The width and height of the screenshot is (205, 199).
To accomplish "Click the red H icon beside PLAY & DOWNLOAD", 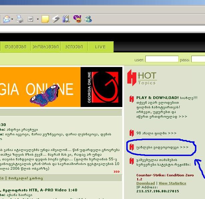I will 132,99.
